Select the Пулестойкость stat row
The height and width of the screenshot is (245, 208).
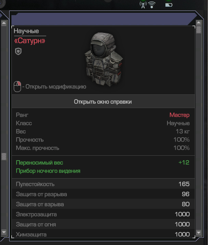click(x=103, y=184)
